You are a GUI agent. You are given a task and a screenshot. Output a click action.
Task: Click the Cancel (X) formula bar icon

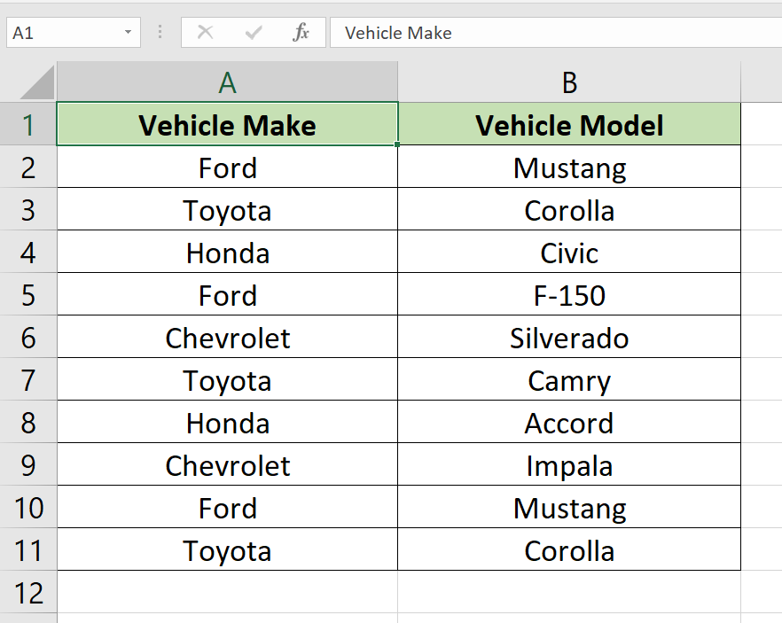pyautogui.click(x=205, y=33)
